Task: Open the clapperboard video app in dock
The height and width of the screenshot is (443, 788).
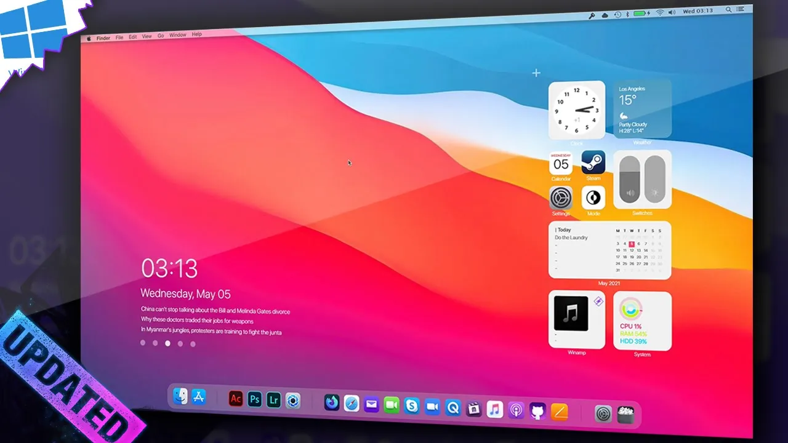Action: tap(474, 409)
